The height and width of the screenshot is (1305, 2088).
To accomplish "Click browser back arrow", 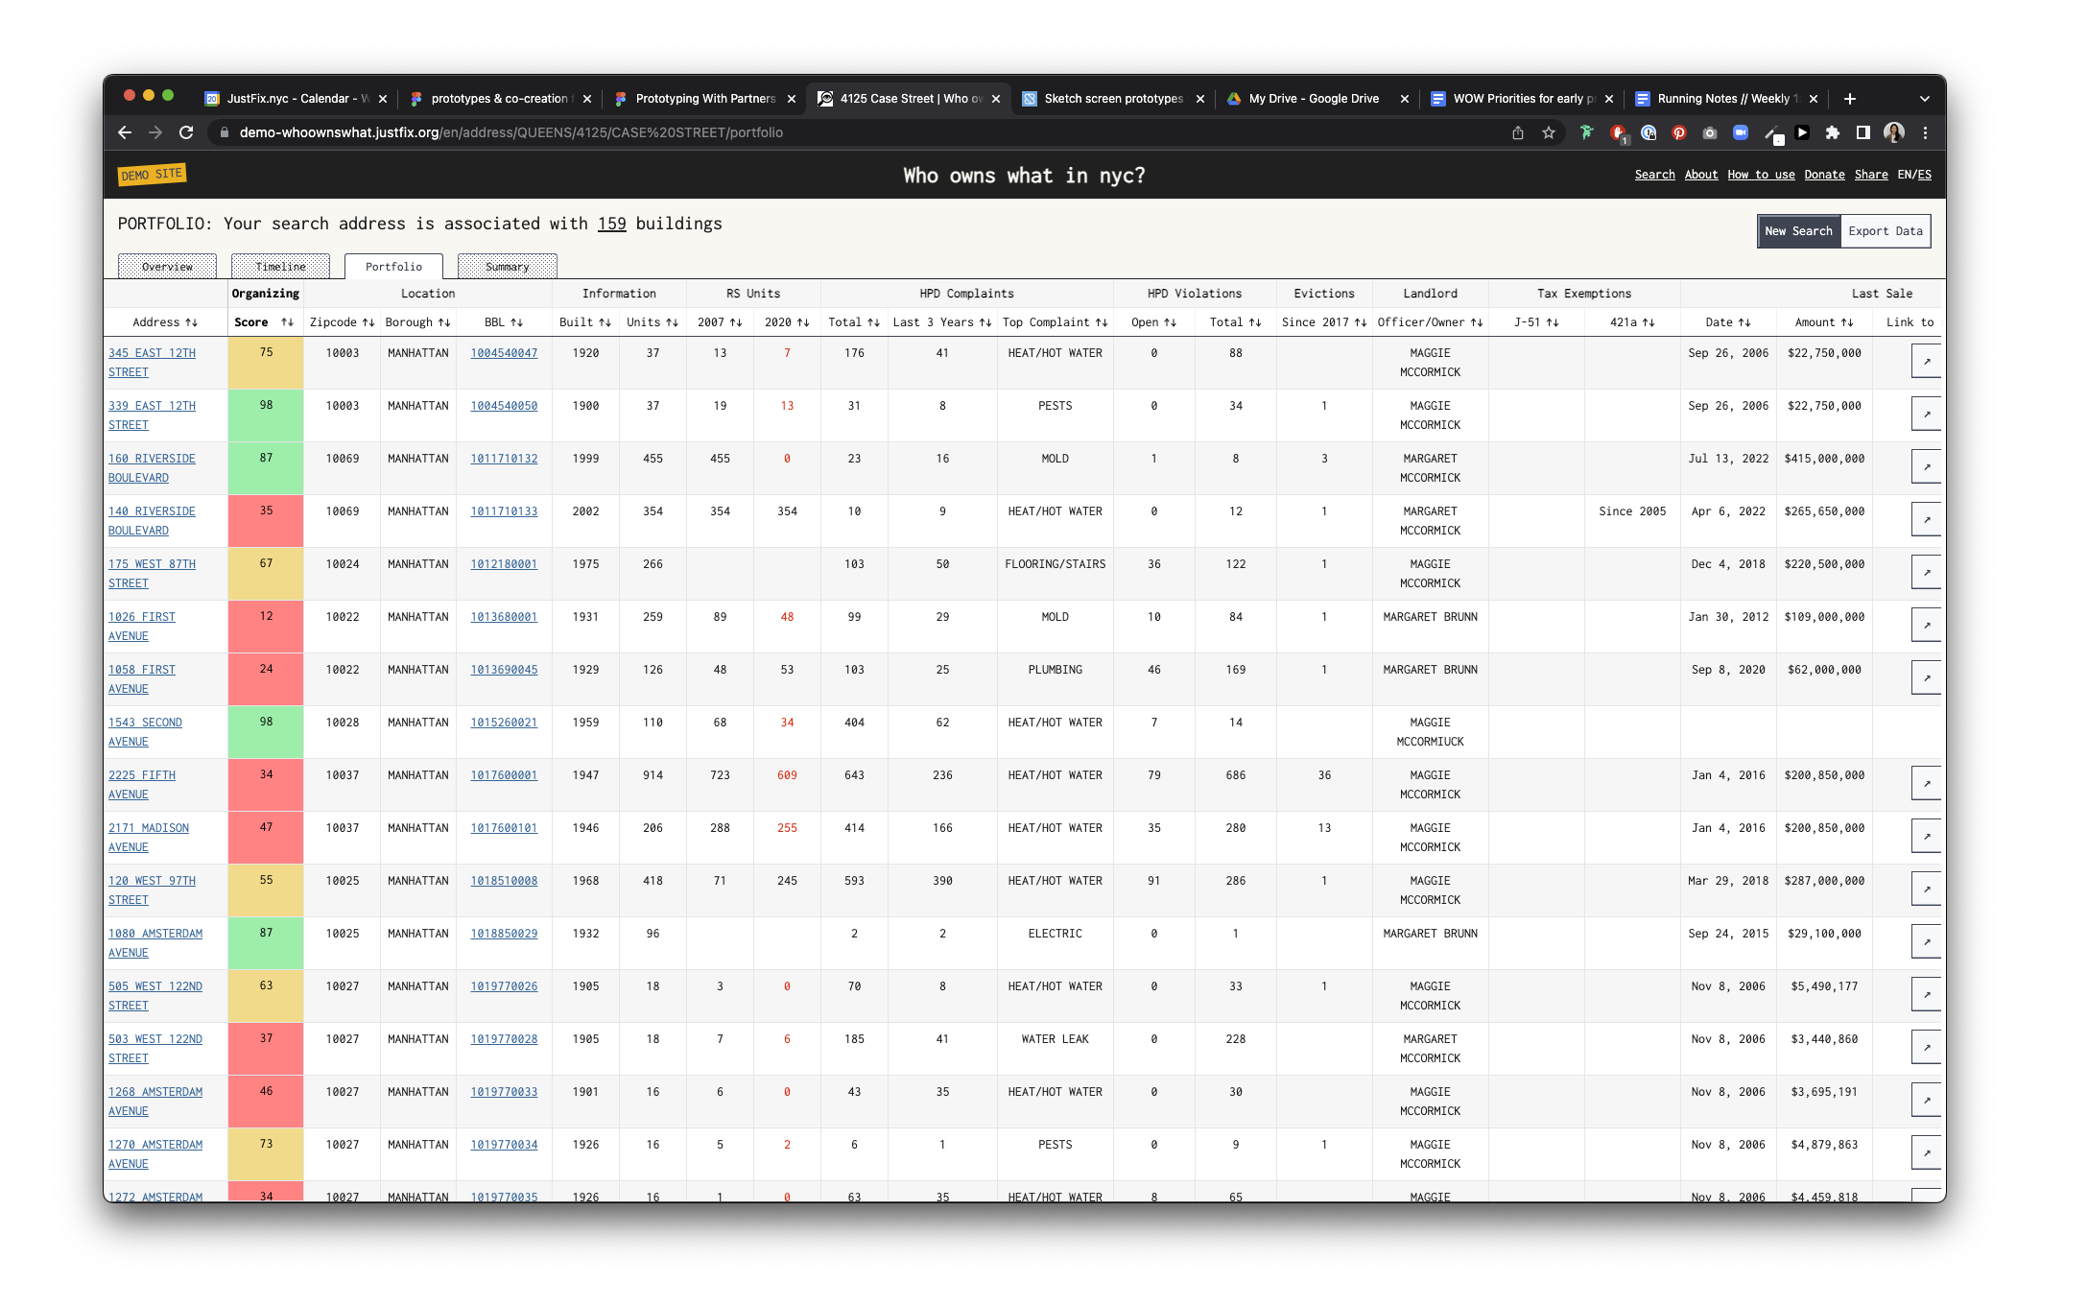I will [125, 132].
